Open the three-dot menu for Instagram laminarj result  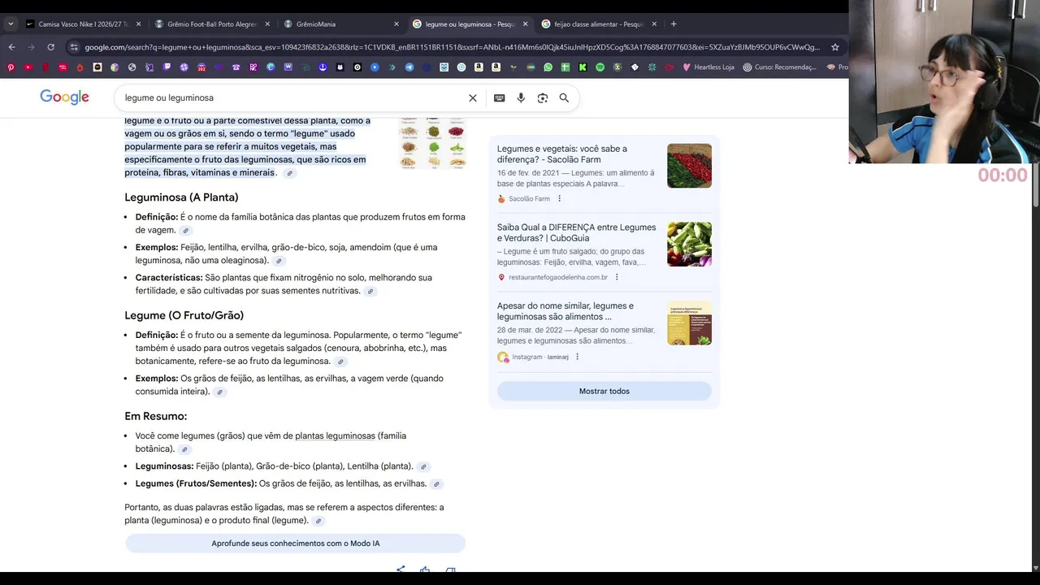point(578,357)
